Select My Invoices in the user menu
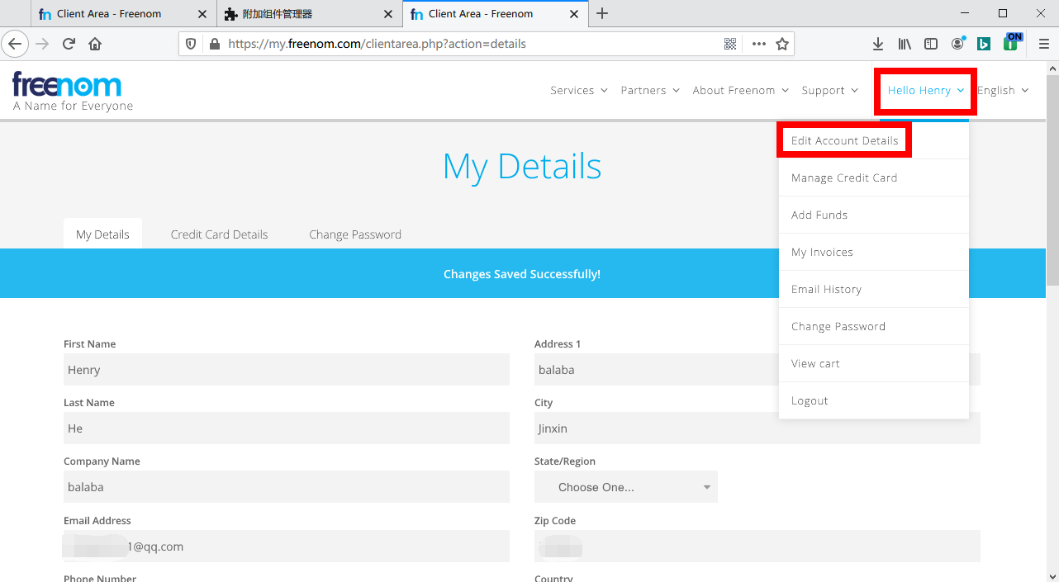The height and width of the screenshot is (582, 1059). tap(822, 252)
